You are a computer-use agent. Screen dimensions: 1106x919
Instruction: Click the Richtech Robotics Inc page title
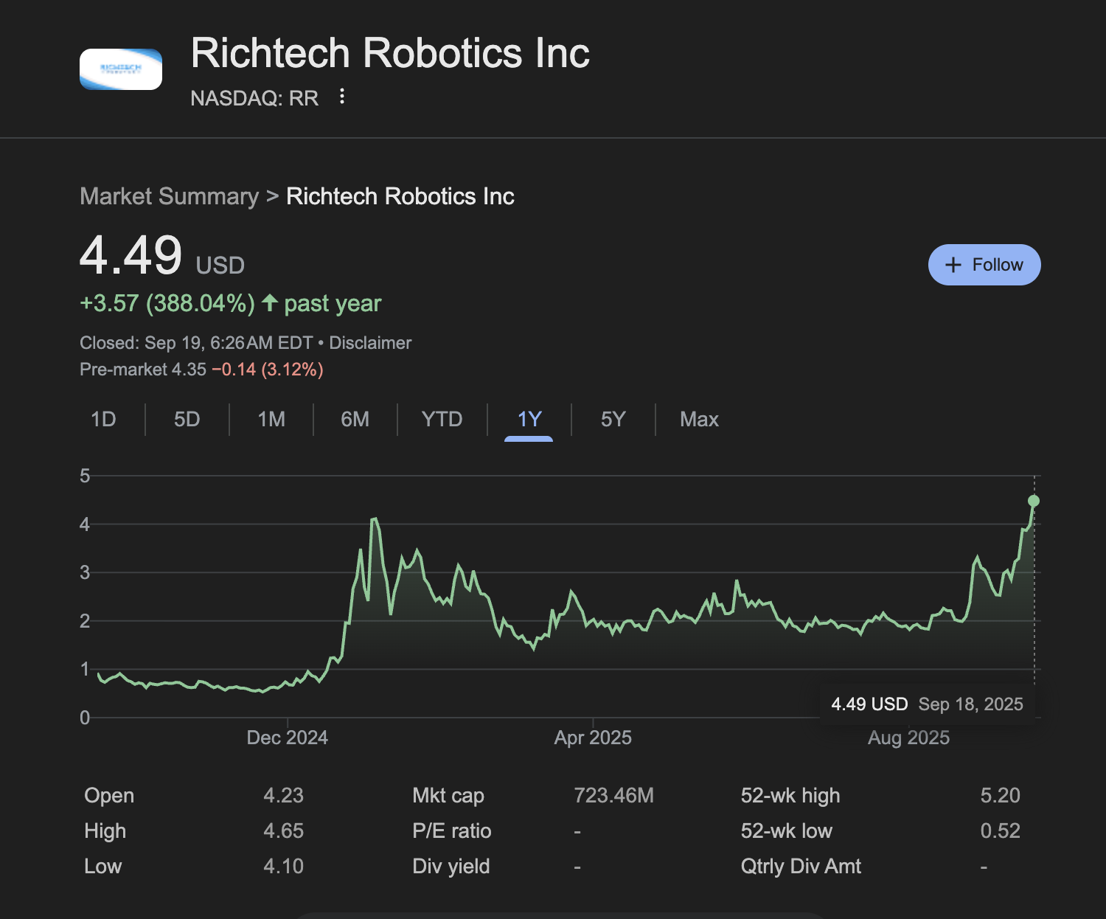tap(390, 53)
